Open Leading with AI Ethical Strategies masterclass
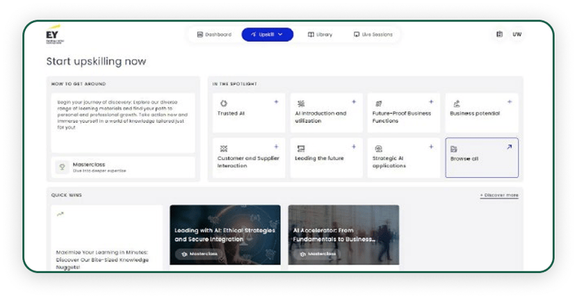577x298 pixels. click(225, 234)
